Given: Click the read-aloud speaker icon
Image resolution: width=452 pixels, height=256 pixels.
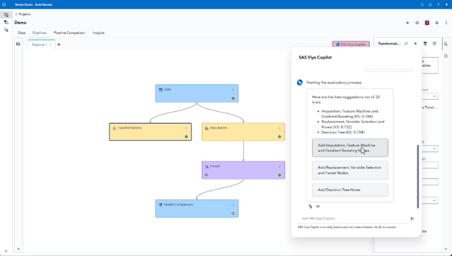Looking at the screenshot, I should pos(318,206).
